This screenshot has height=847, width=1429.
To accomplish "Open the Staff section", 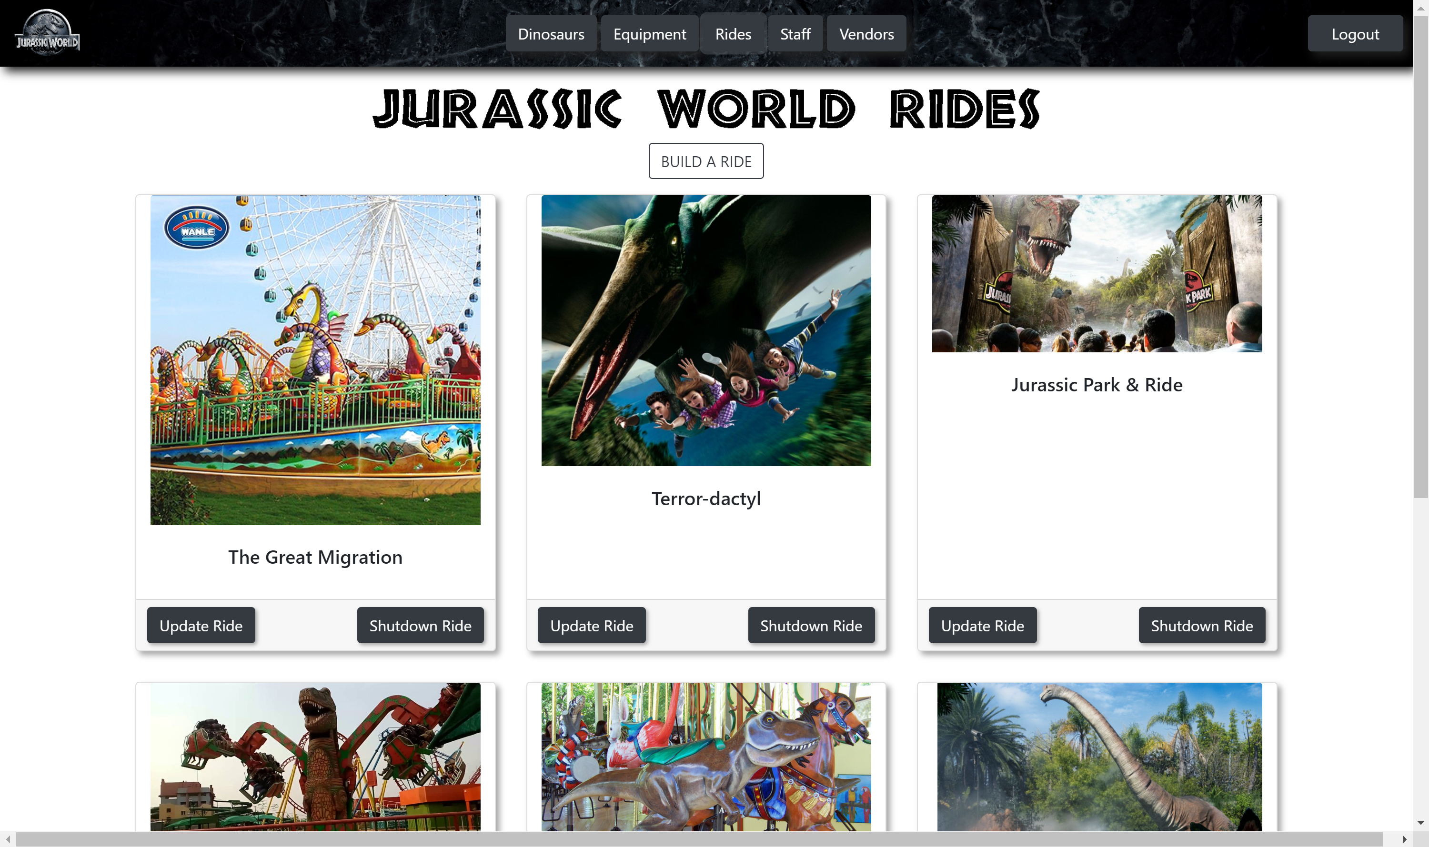I will (x=795, y=34).
